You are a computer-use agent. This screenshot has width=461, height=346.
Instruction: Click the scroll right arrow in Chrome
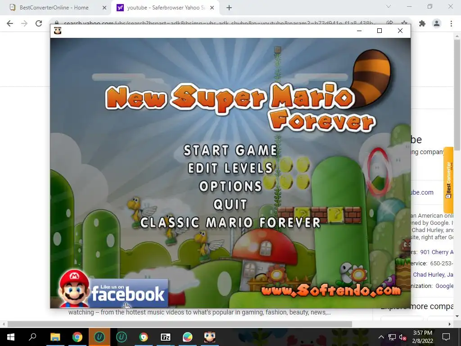pos(449,324)
